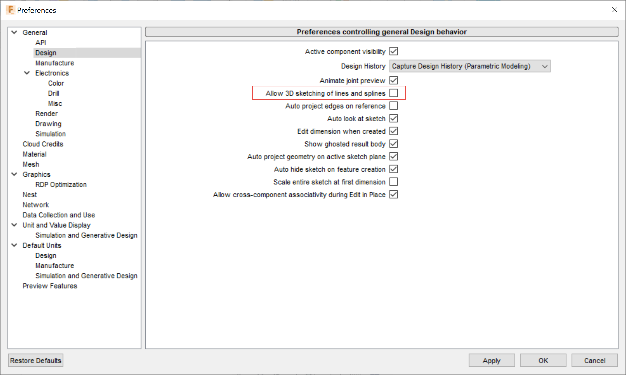Screen dimensions: 626x375
Task: Collapse the Graphics tree node
Action: point(14,174)
